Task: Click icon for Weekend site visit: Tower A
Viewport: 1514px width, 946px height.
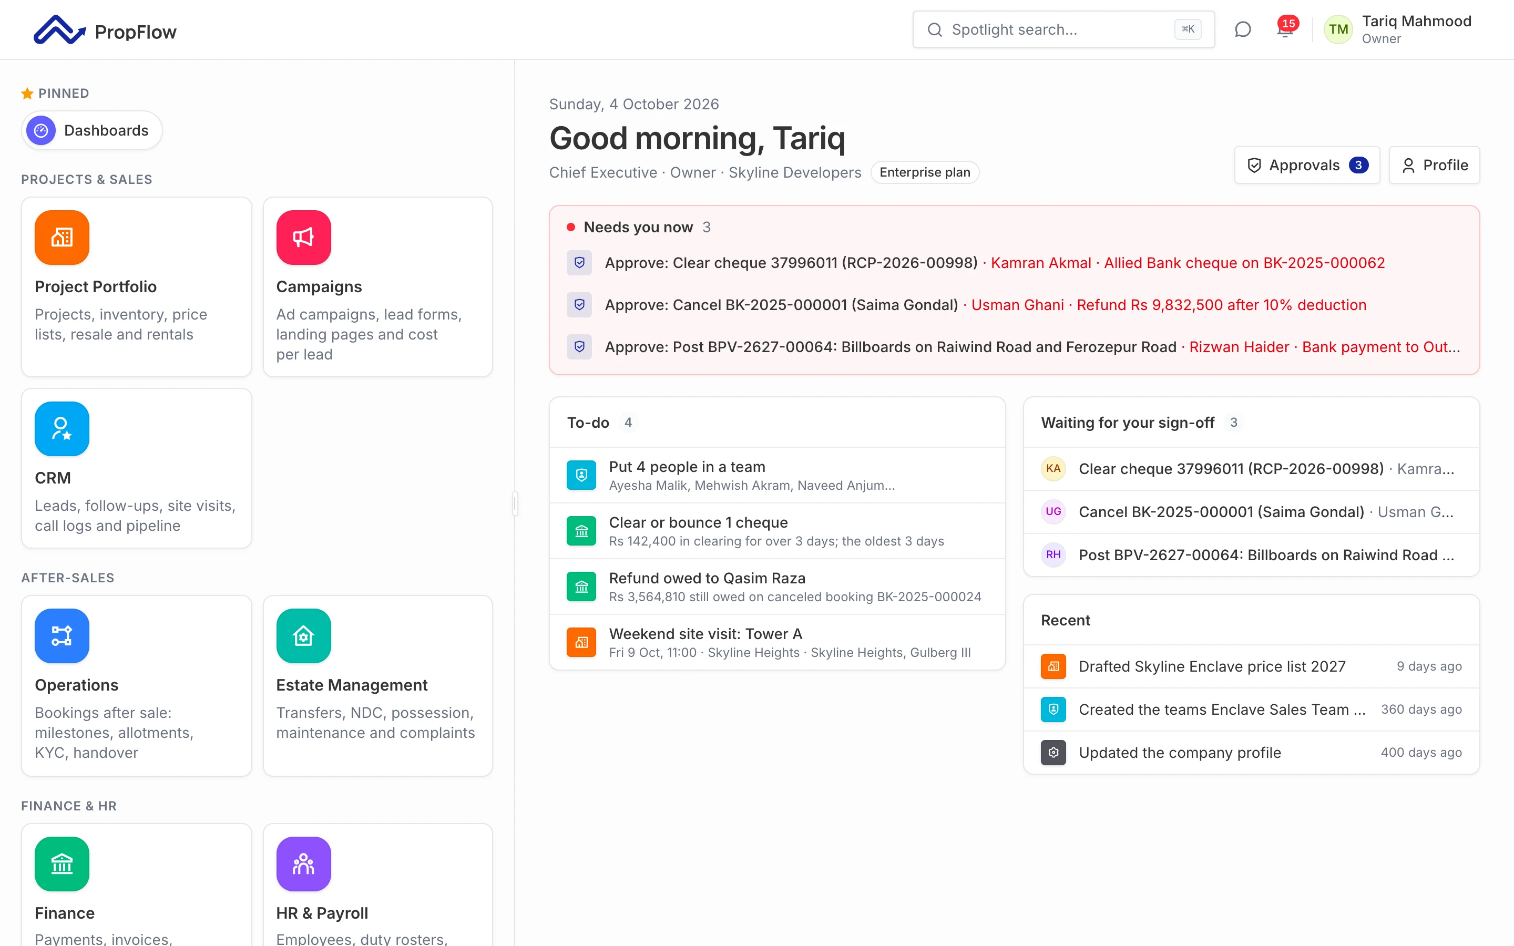Action: (581, 643)
